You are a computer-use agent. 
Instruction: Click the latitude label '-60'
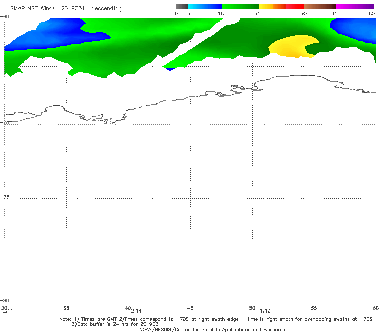5,17
